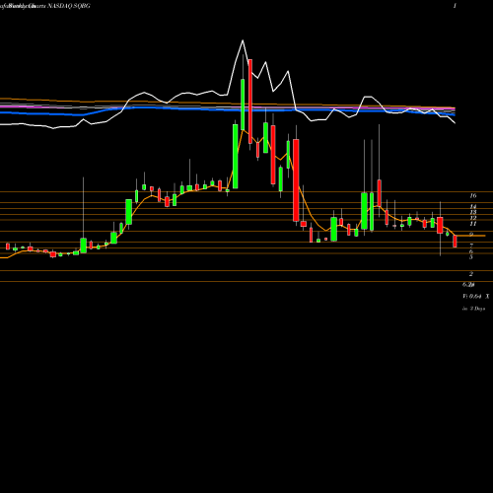The height and width of the screenshot is (493, 493).
Task: Click the price axis label 14
Action: coord(473,207)
